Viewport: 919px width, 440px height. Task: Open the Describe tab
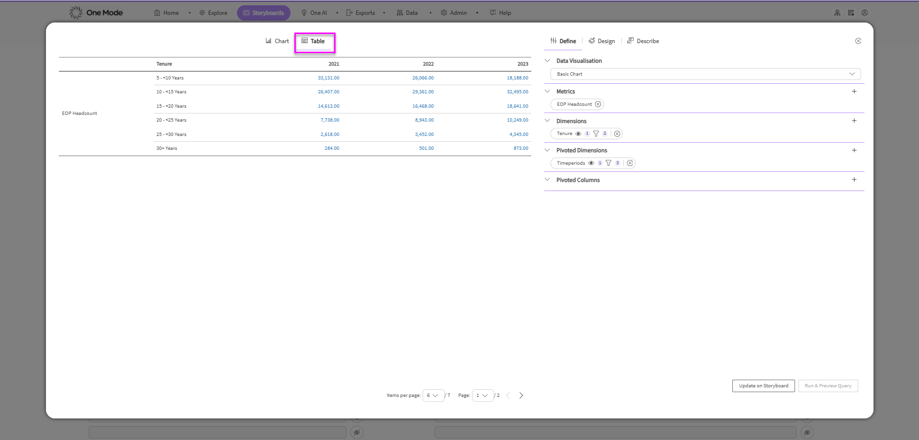point(643,41)
